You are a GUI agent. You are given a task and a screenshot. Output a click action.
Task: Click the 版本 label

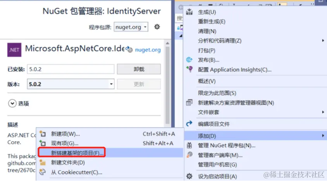pos(13,84)
